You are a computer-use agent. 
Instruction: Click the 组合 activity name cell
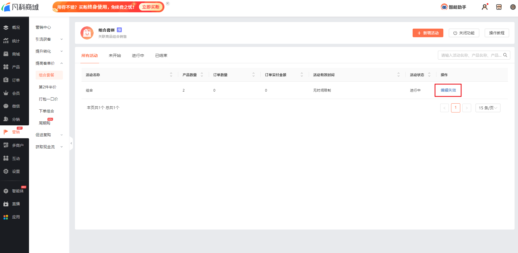[89, 90]
